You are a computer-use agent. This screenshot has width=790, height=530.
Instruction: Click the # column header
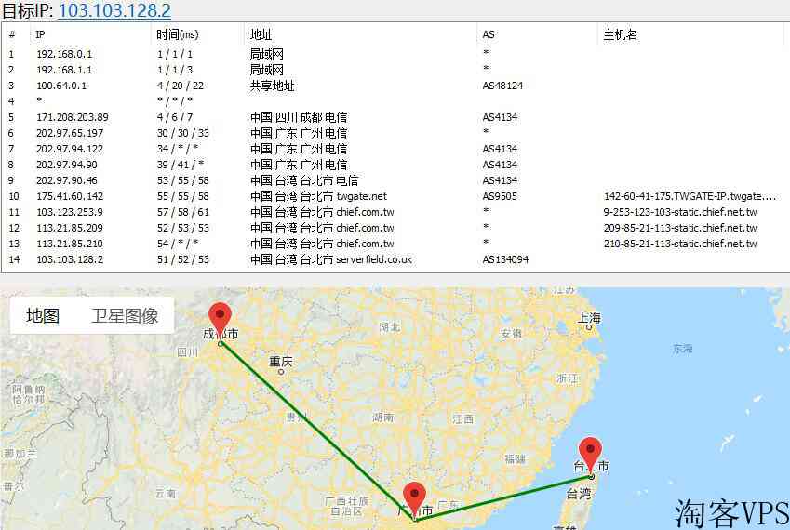(x=12, y=34)
